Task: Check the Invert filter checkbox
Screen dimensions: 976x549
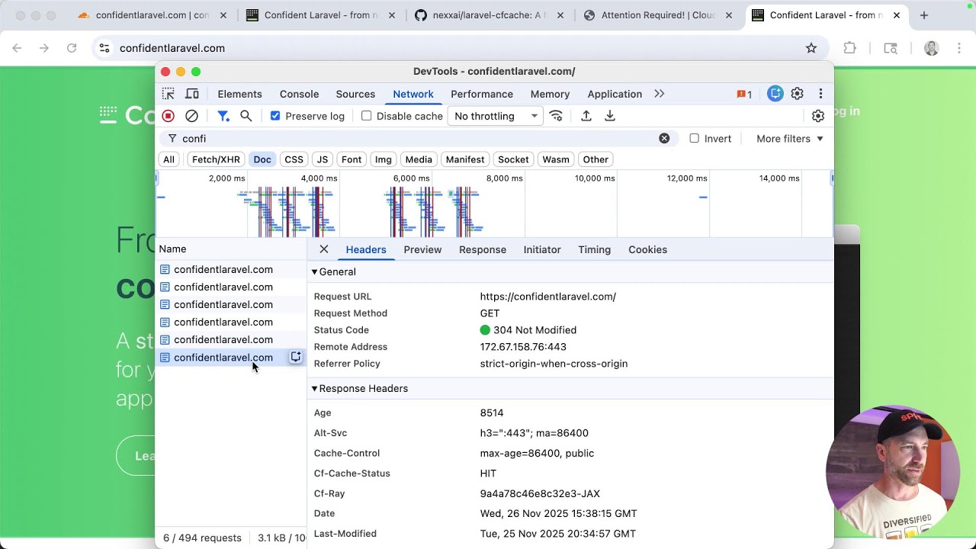Action: (x=695, y=139)
